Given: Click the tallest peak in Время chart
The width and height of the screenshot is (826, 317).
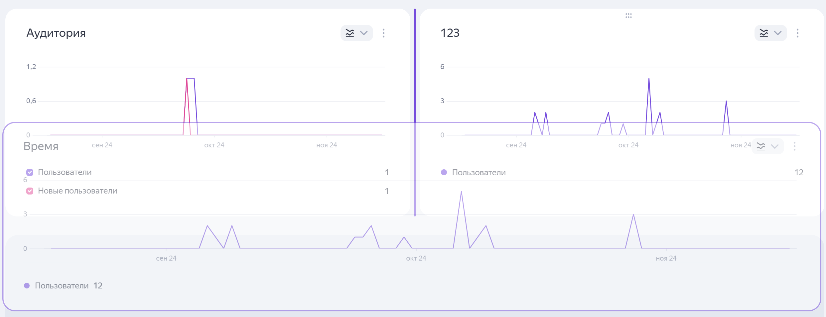Looking at the screenshot, I should point(461,192).
